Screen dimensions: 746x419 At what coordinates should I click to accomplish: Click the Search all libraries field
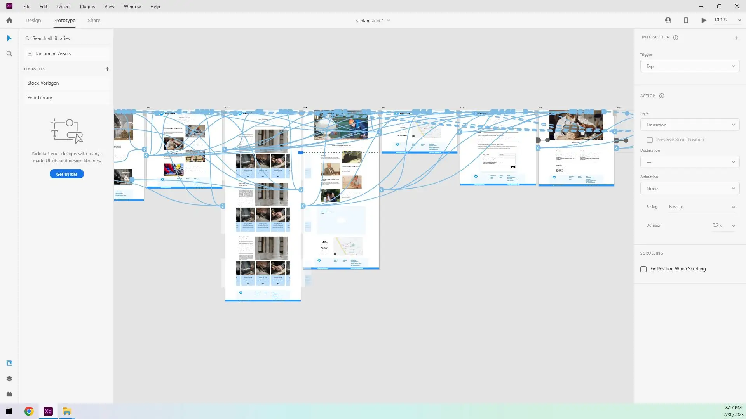point(66,38)
